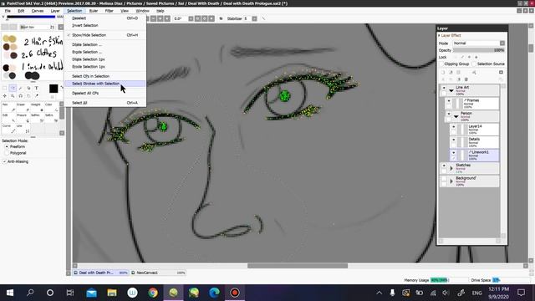
Task: Open Mail app from the taskbar
Action: point(91,293)
